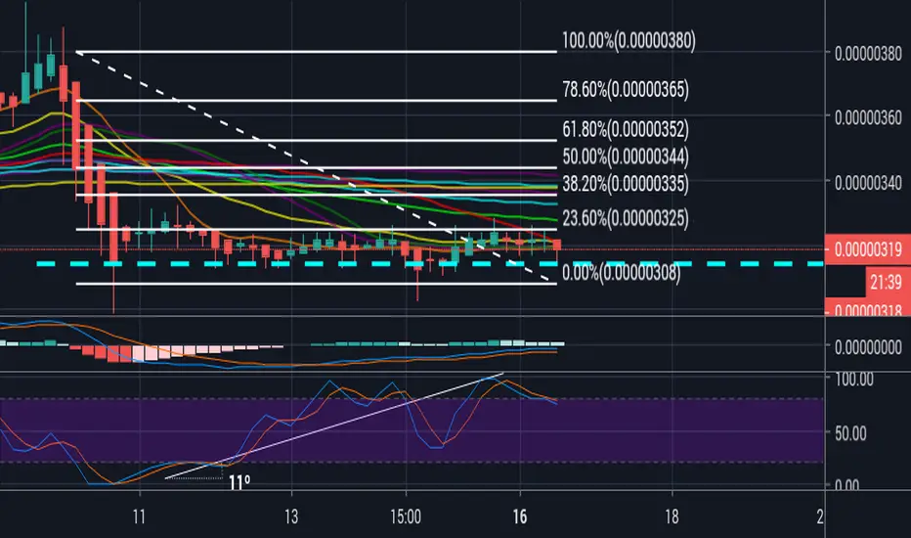Click the current price tag 0.00000319
This screenshot has height=538, width=911.
point(867,249)
